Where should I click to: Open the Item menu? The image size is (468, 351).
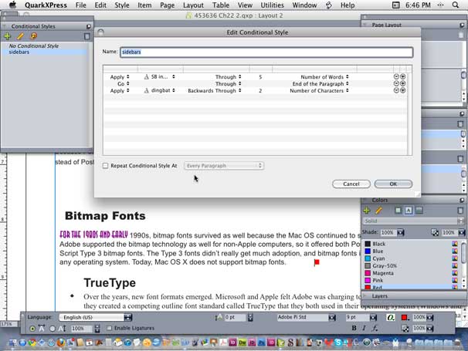click(x=144, y=5)
